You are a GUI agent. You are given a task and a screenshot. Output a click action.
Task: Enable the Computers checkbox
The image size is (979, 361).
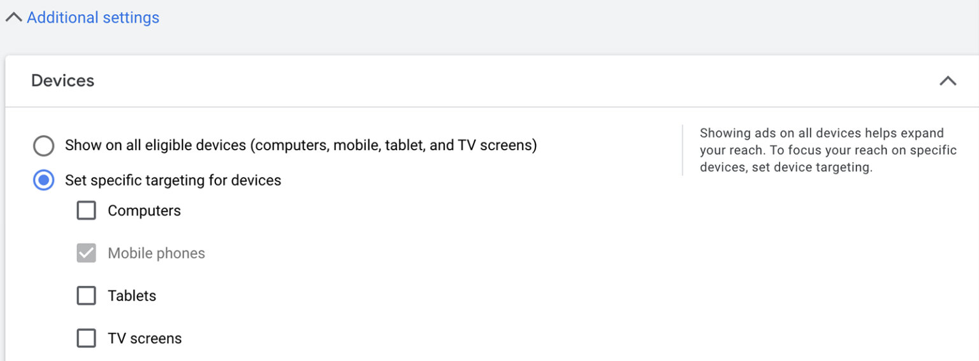[x=86, y=211]
